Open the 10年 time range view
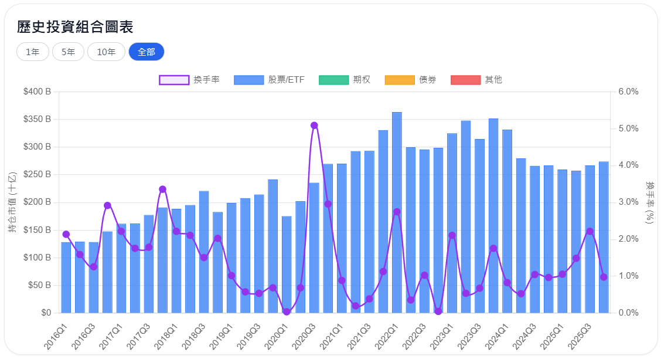Image resolution: width=661 pixels, height=359 pixels. tap(106, 52)
